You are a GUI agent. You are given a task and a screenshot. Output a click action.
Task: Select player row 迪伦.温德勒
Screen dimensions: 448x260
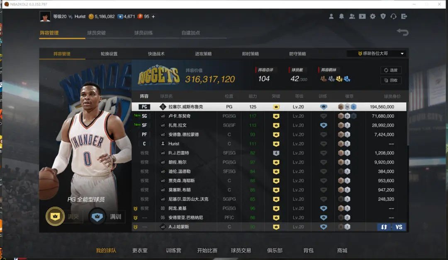coord(269,171)
